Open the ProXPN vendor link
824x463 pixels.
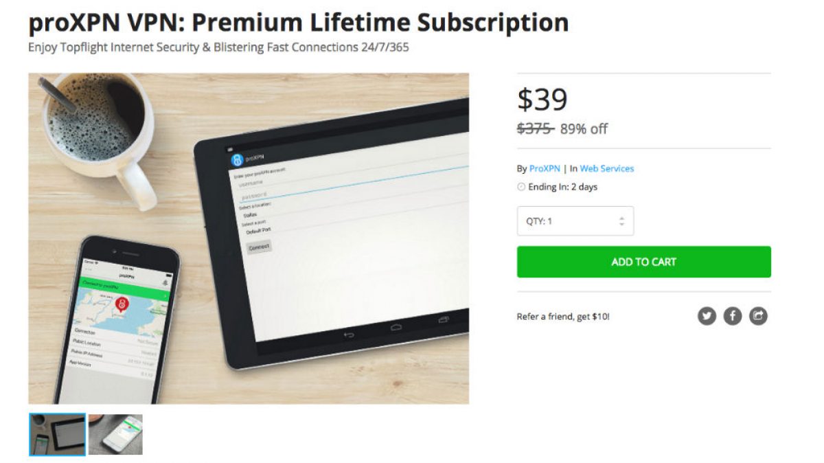(x=544, y=168)
